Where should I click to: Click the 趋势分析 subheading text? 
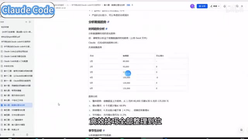click(93, 96)
